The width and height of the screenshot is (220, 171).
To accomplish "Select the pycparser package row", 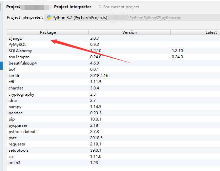I will click(113, 125).
